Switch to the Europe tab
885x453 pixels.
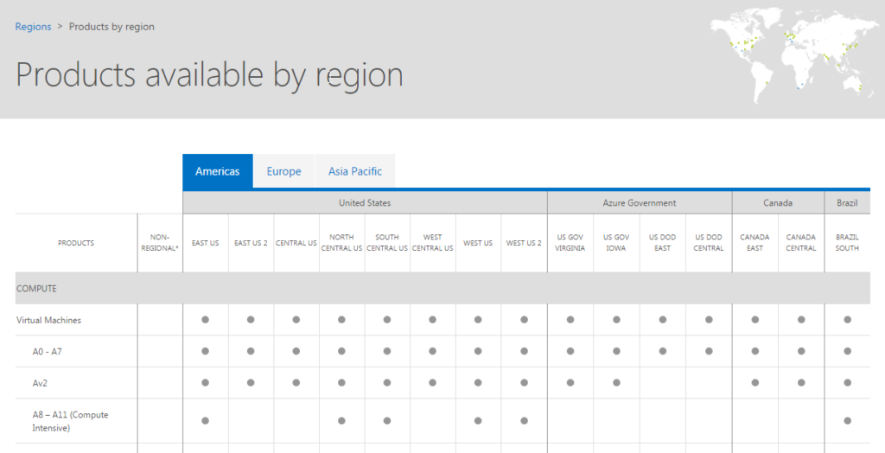click(x=283, y=171)
